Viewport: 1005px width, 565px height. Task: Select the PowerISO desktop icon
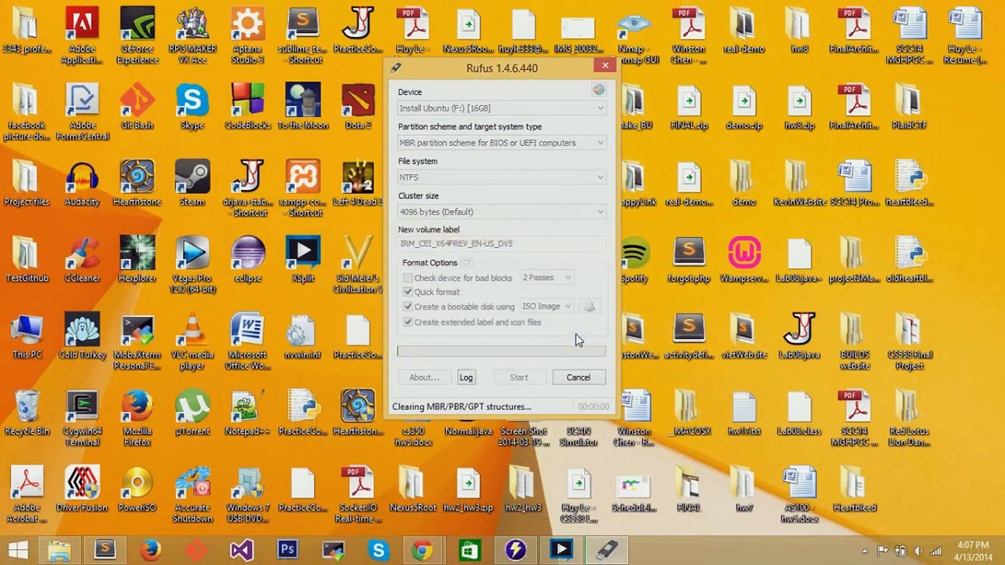coord(137,490)
